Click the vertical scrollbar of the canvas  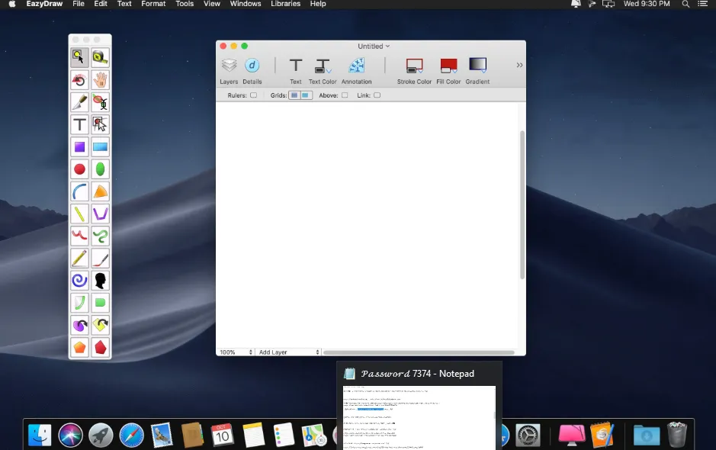pyautogui.click(x=522, y=204)
